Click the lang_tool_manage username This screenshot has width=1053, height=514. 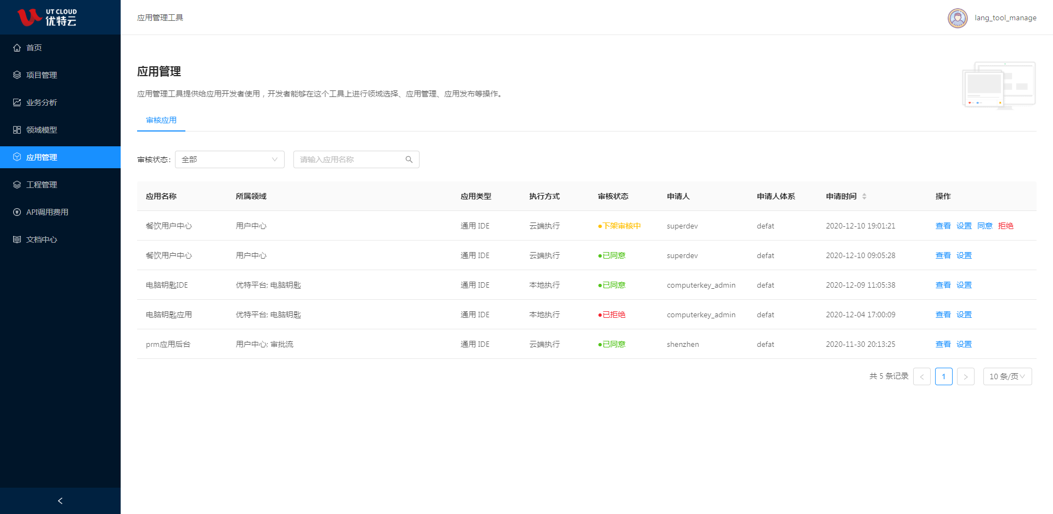tap(1006, 18)
